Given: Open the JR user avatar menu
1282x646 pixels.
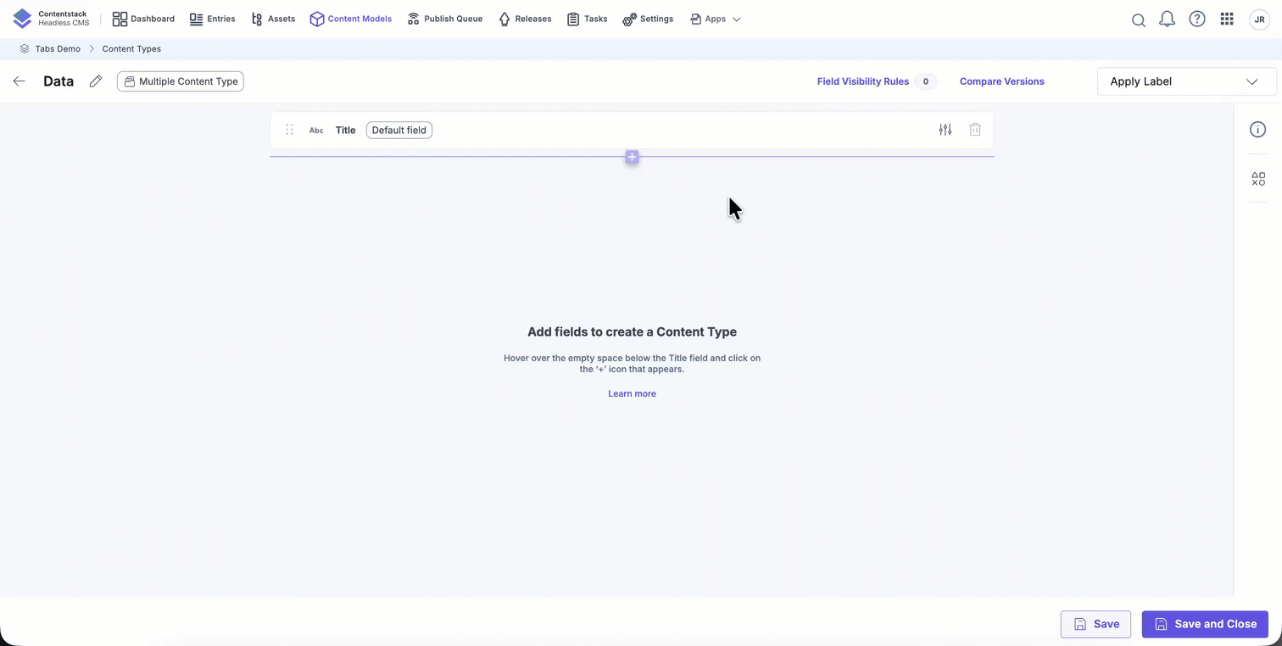Looking at the screenshot, I should (1259, 19).
